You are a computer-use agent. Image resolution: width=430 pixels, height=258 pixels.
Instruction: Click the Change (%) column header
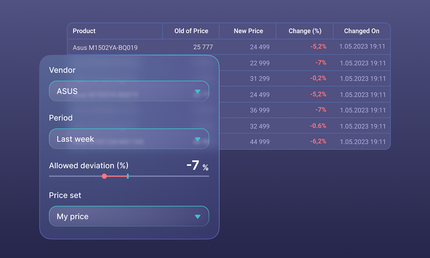click(x=305, y=31)
